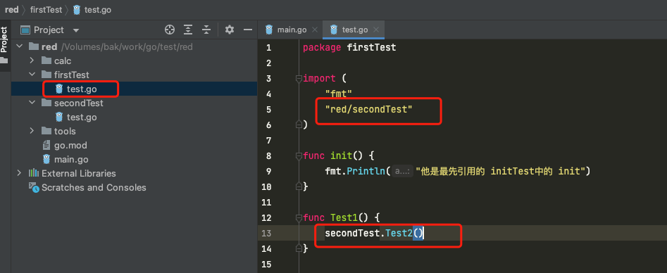Expand the tools folder
Viewport: 667px width, 273px height.
[32, 131]
